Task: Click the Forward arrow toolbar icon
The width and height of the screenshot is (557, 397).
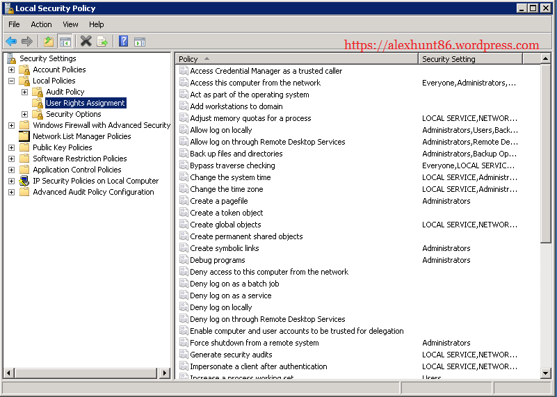Action: pos(27,42)
